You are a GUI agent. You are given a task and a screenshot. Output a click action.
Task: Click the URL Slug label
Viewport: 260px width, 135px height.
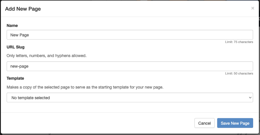18,47
